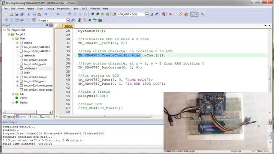
Task: Close the main.c editor tab
Action: (x=270, y=26)
